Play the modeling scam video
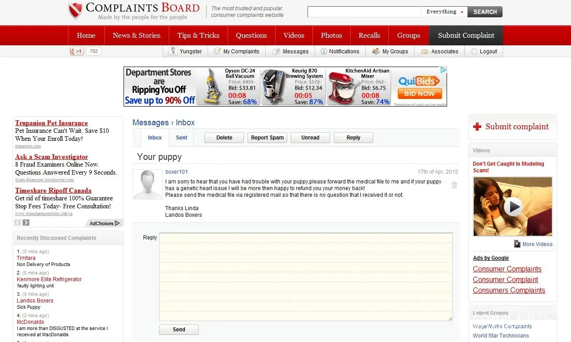Screen dimensions: 571x342 513,207
